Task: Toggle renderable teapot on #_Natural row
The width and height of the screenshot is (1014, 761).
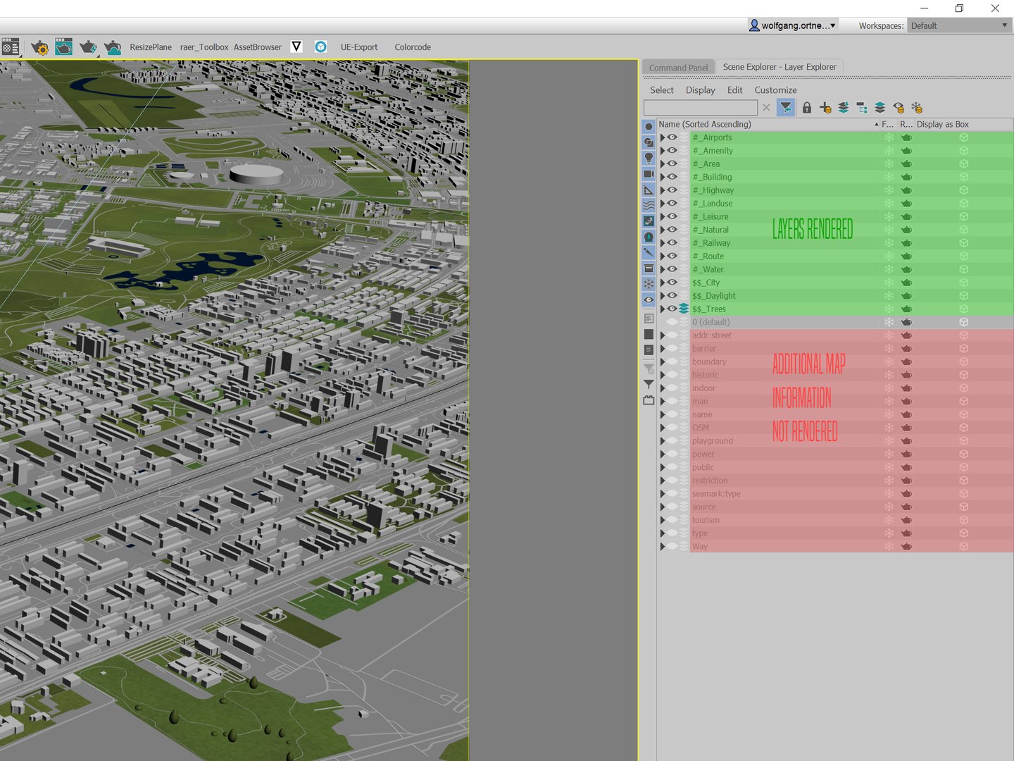Action: click(906, 230)
